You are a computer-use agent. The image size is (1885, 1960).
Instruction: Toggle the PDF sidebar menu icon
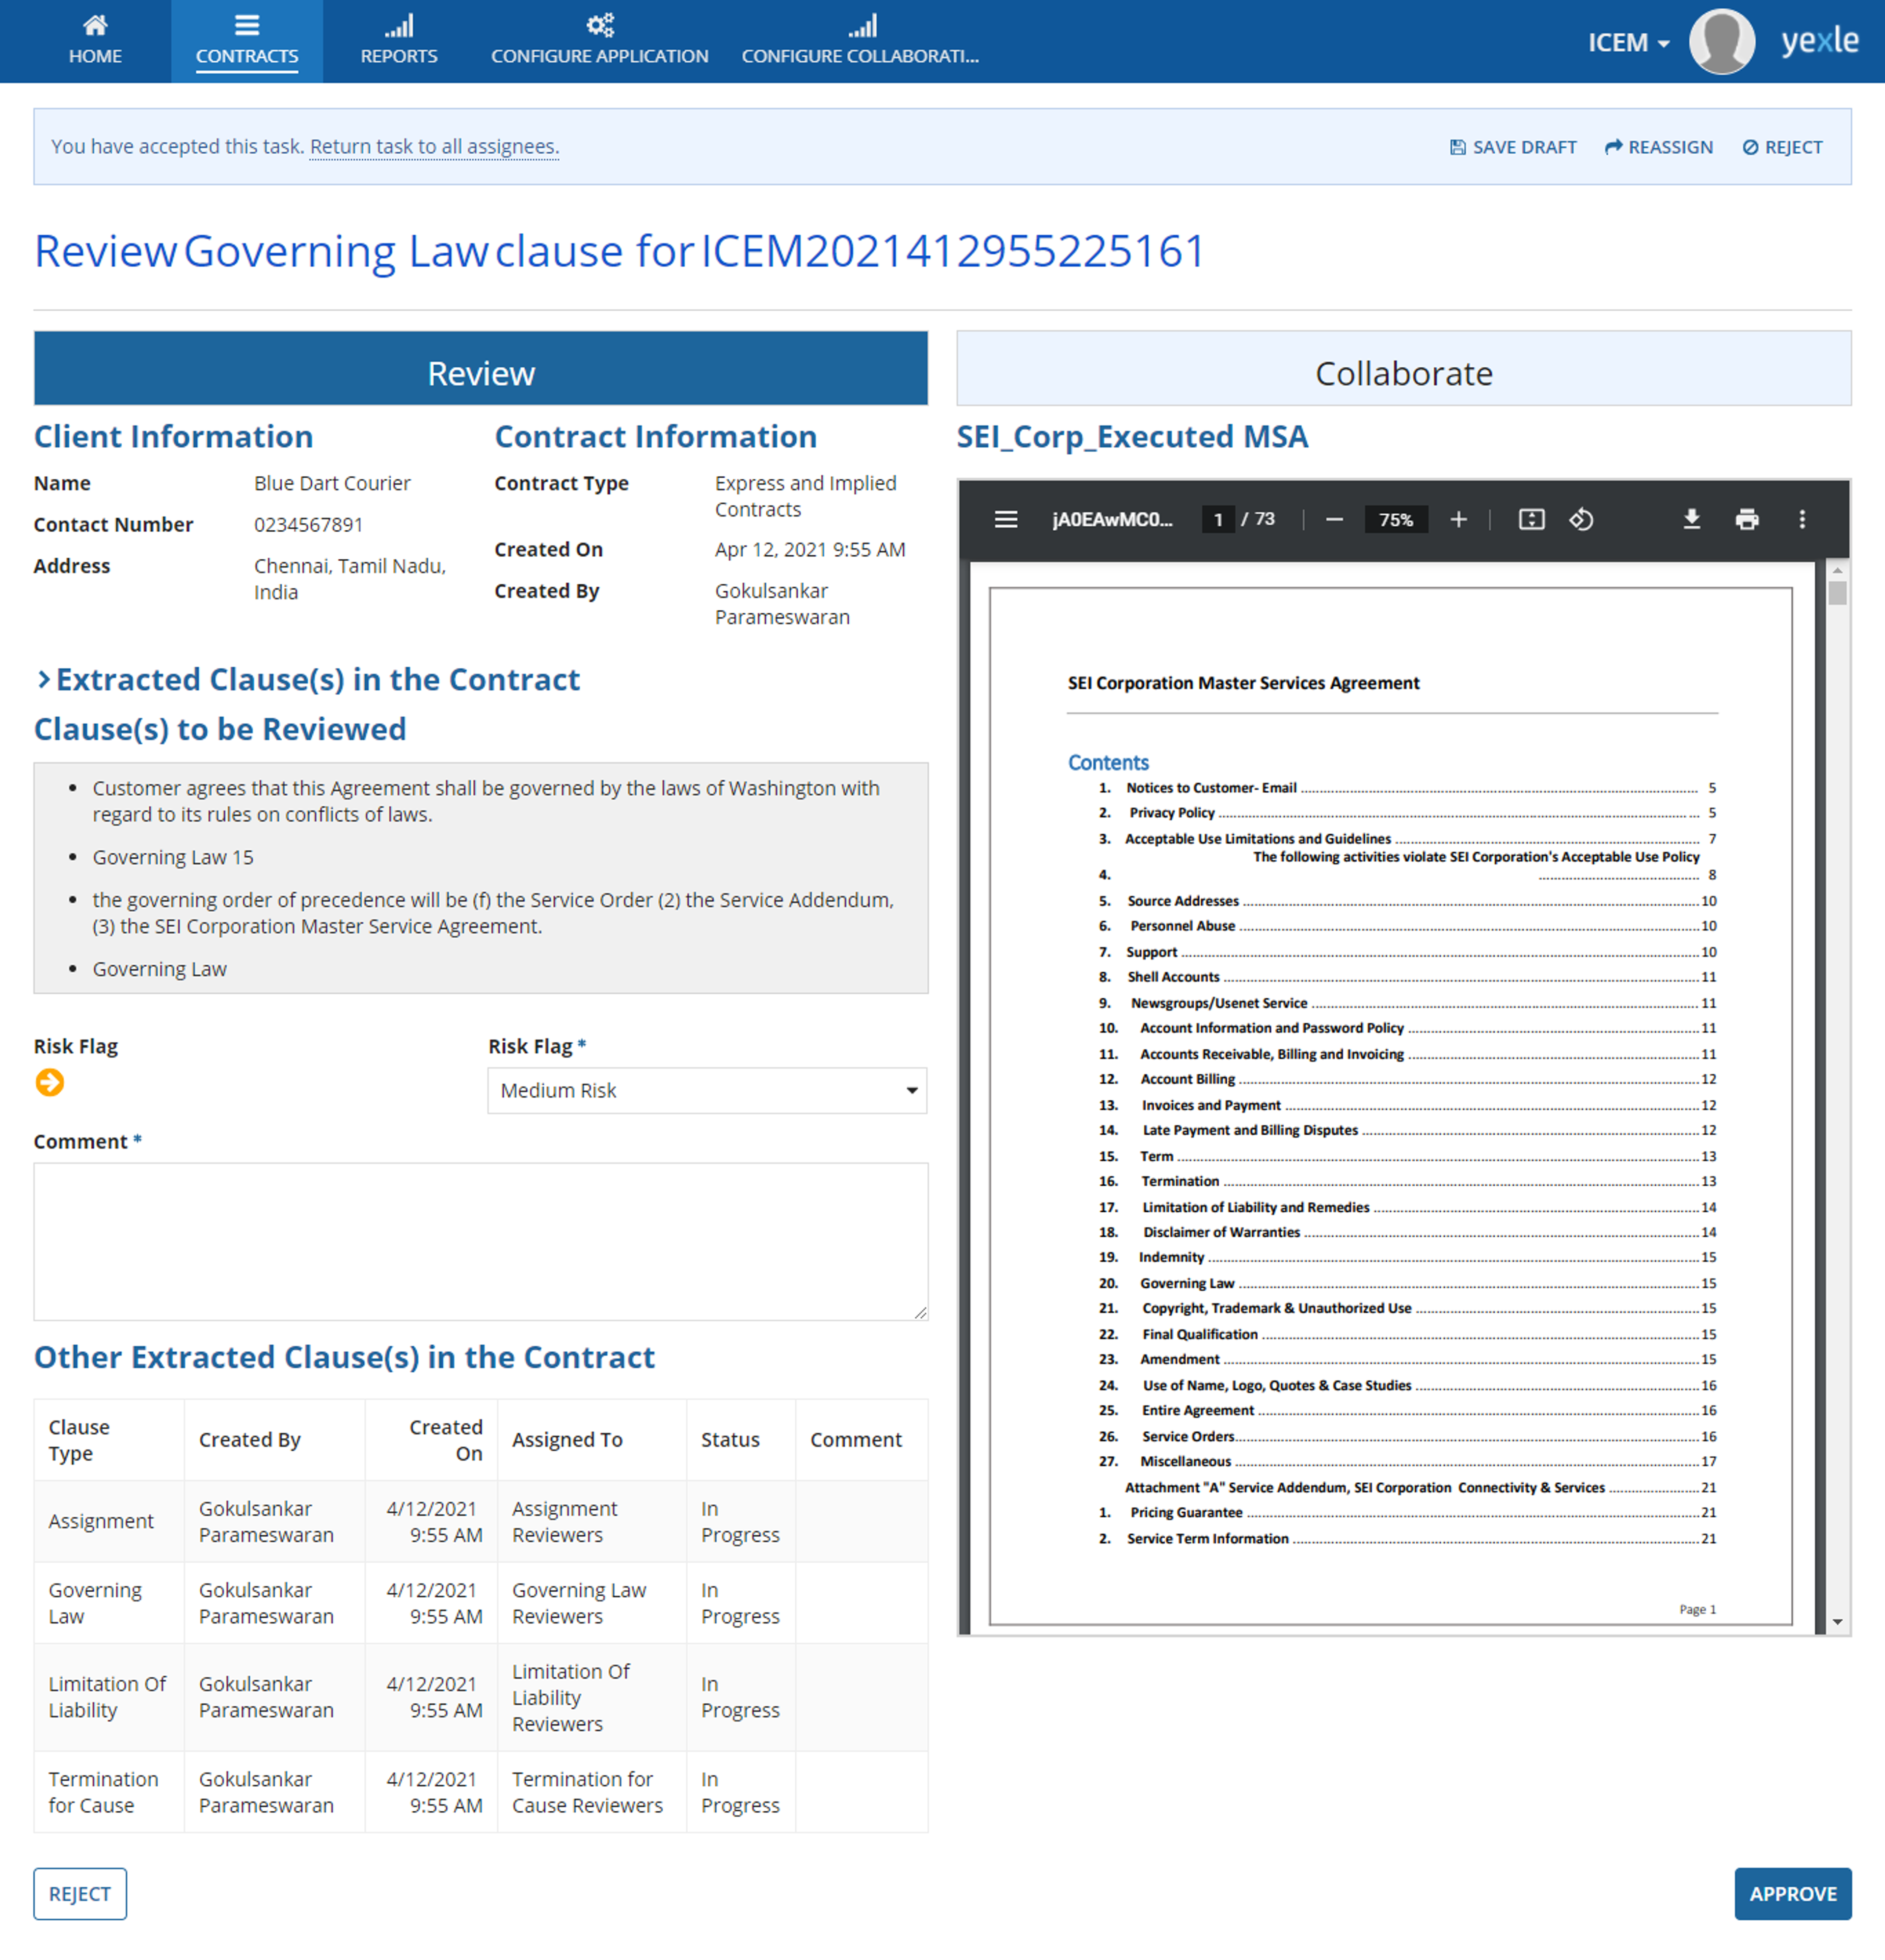(x=1006, y=520)
